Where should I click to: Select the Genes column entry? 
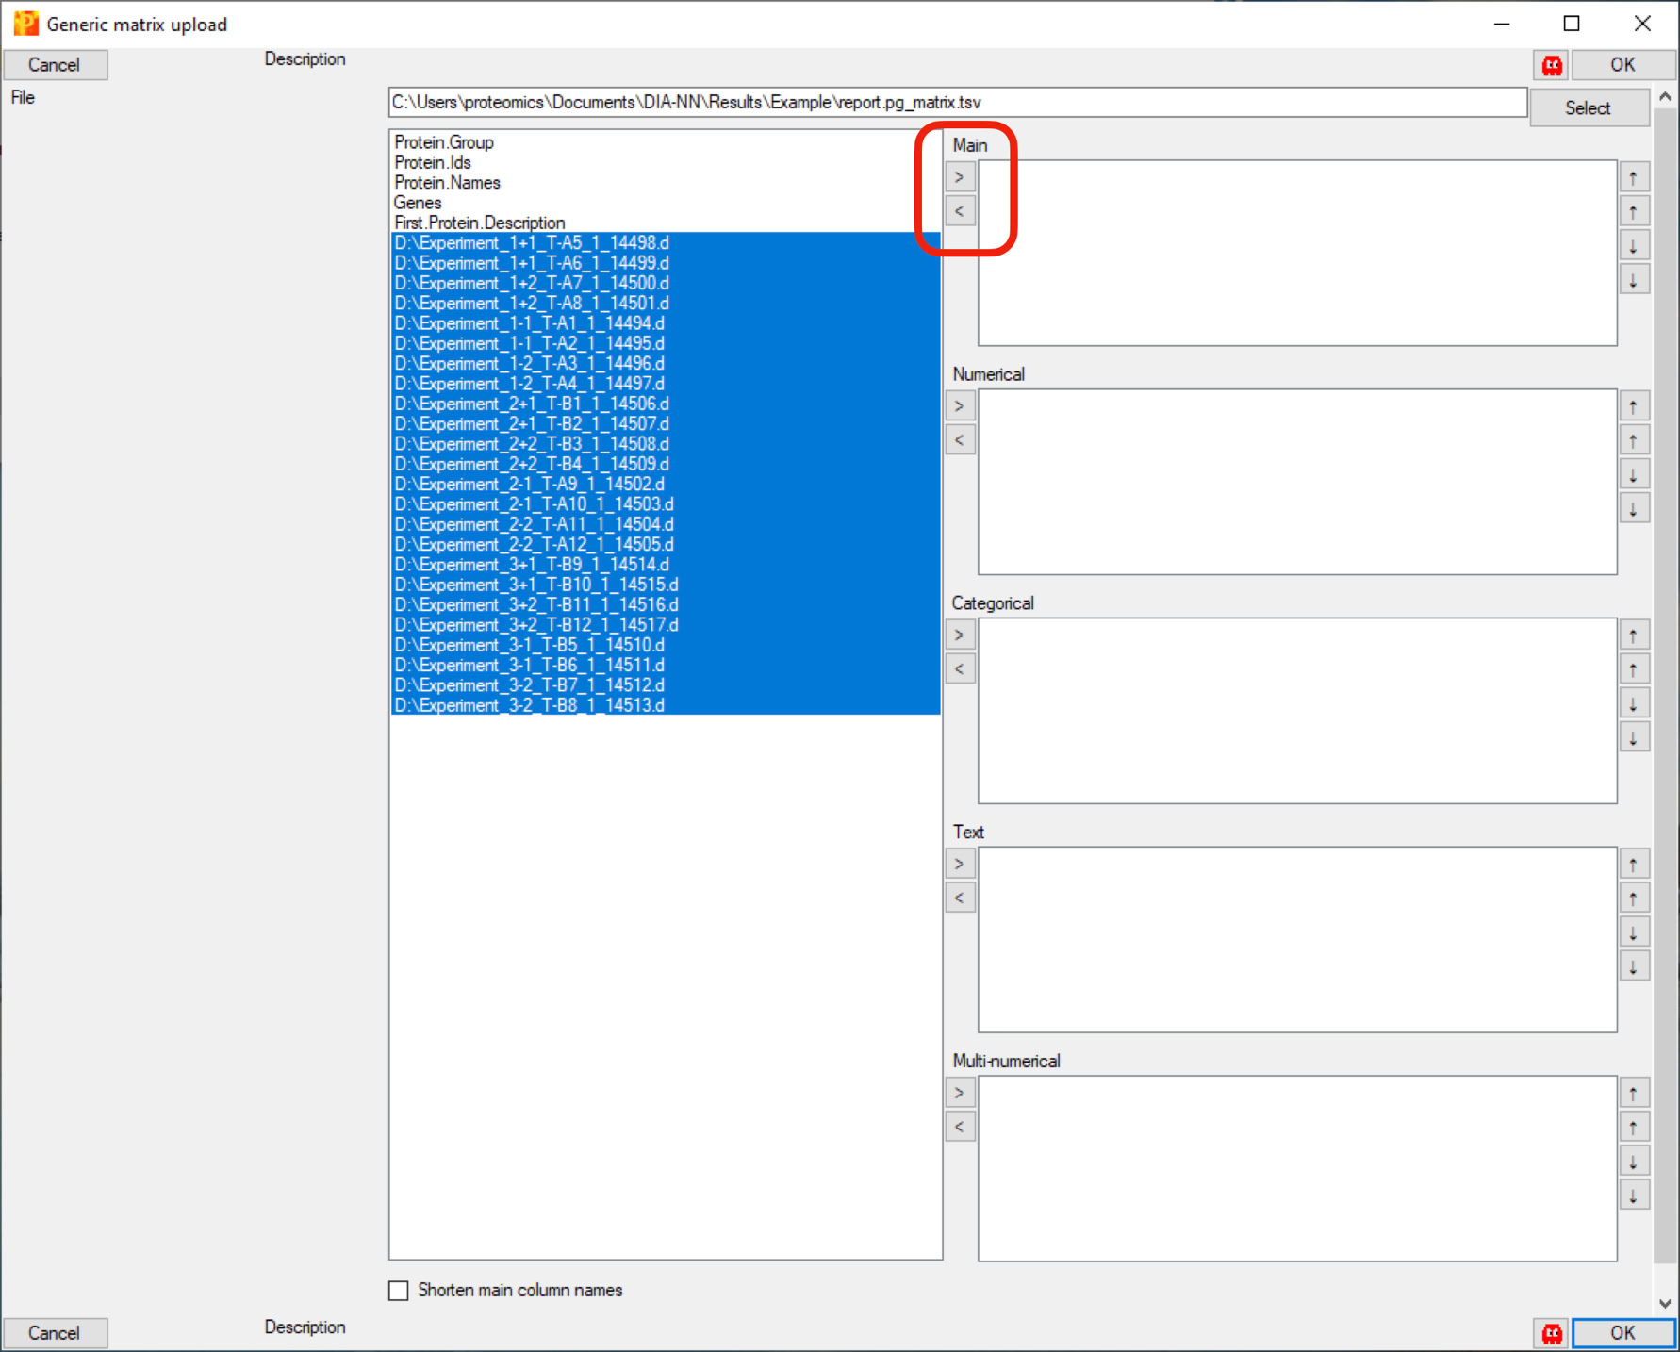418,203
